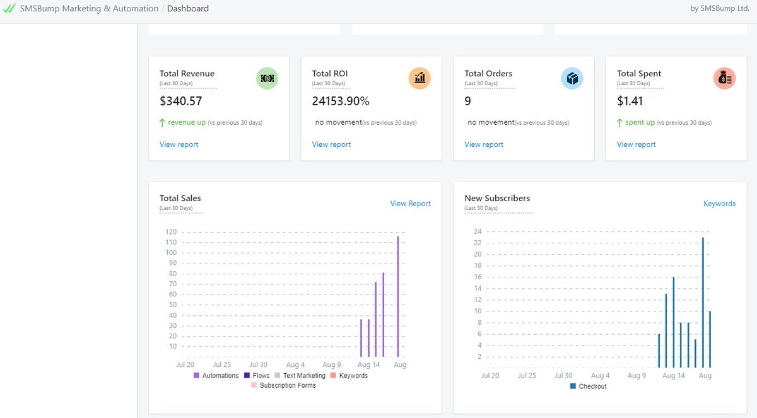Click the tallest Total Sales bar

tap(398, 296)
